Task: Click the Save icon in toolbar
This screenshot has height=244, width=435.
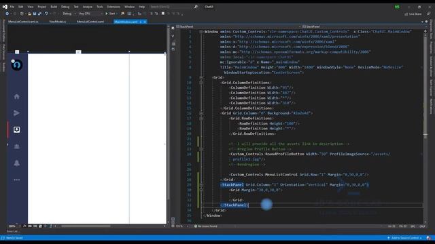Action: pos(35,14)
